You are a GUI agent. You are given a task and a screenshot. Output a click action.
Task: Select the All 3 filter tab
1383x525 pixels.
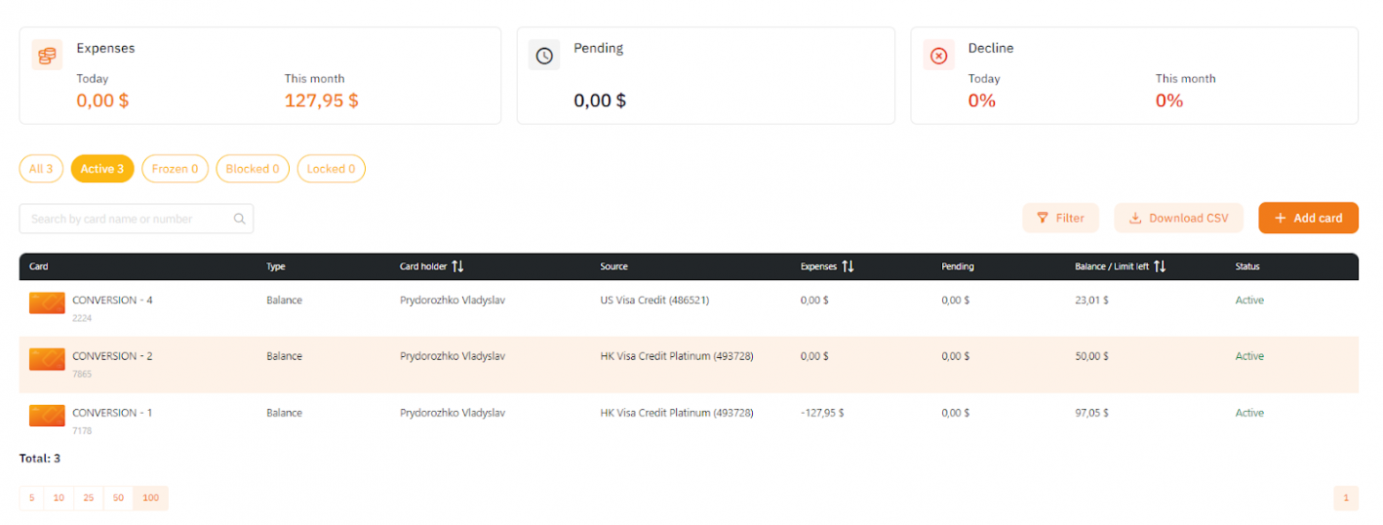[41, 169]
